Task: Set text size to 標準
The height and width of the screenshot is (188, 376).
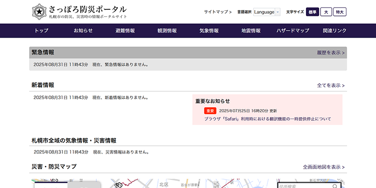Action: tap(313, 12)
